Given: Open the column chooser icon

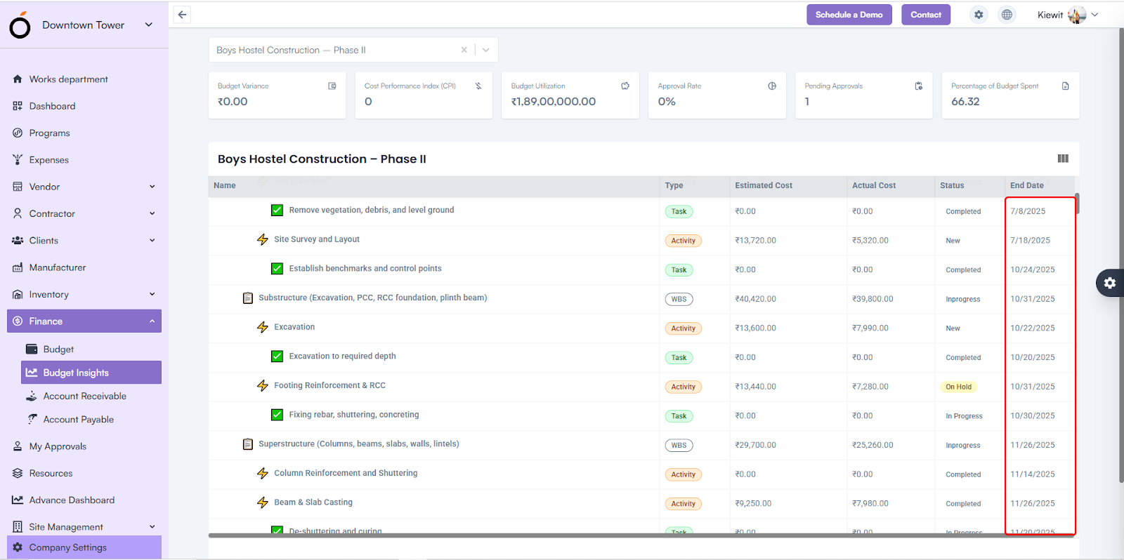Looking at the screenshot, I should pos(1063,159).
